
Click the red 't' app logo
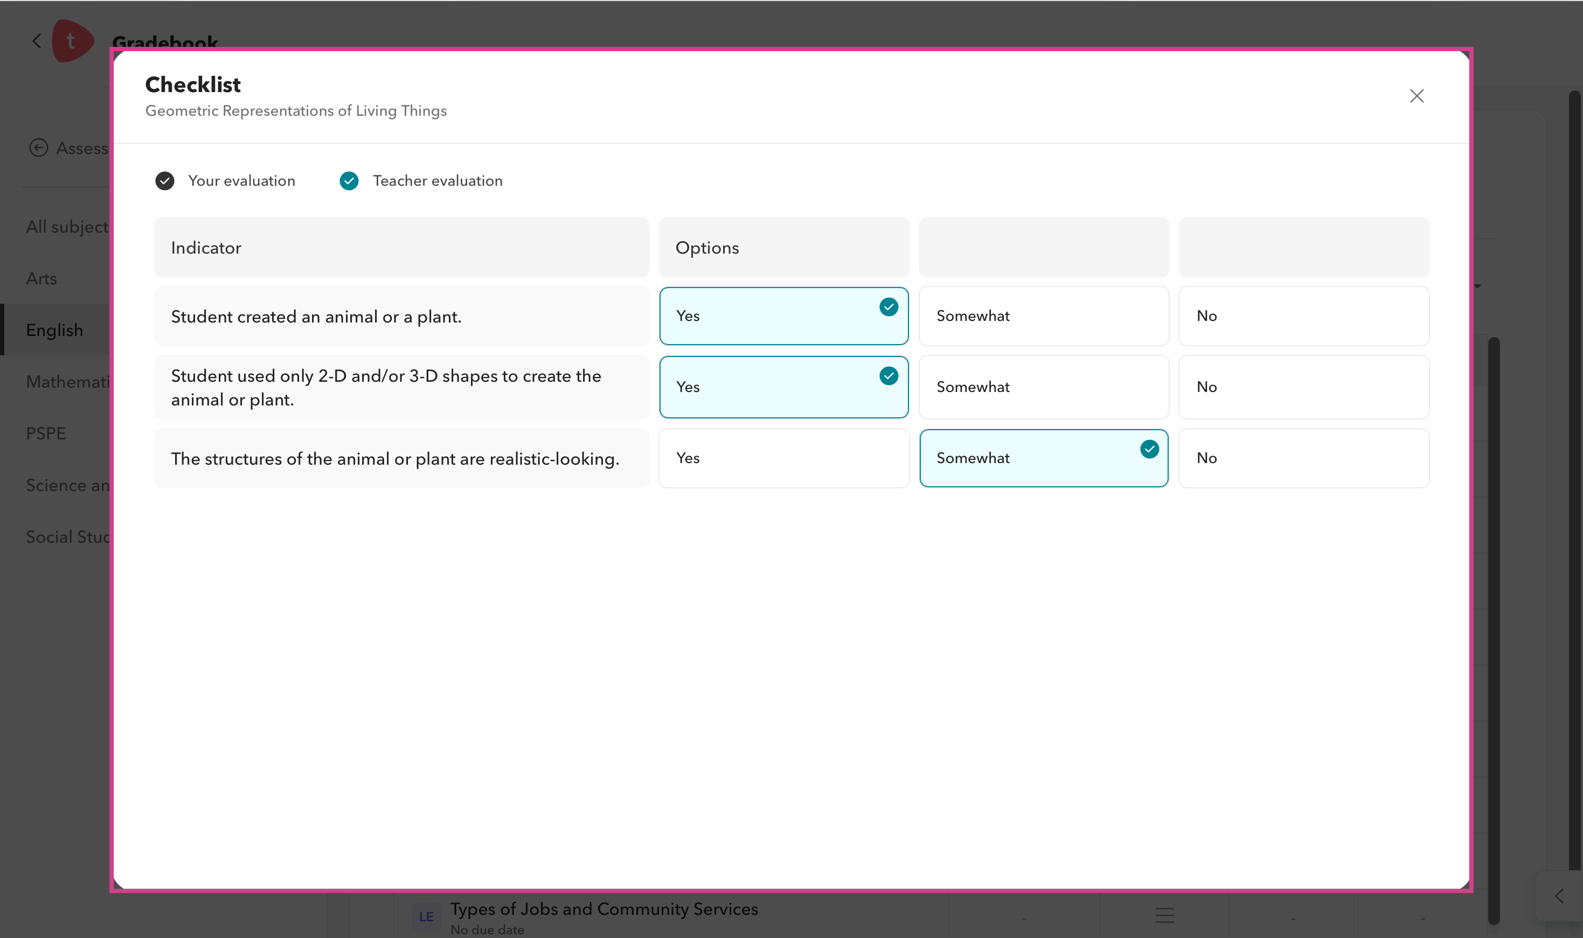[x=73, y=41]
